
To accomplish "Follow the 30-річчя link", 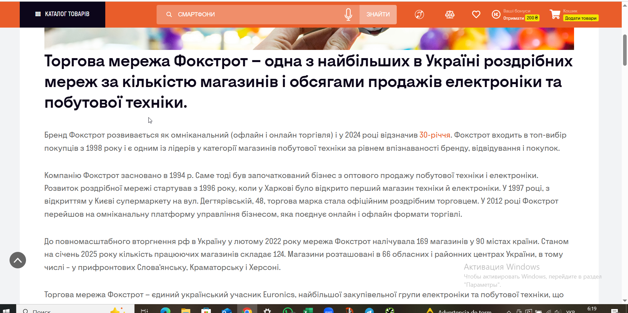I will coord(435,135).
